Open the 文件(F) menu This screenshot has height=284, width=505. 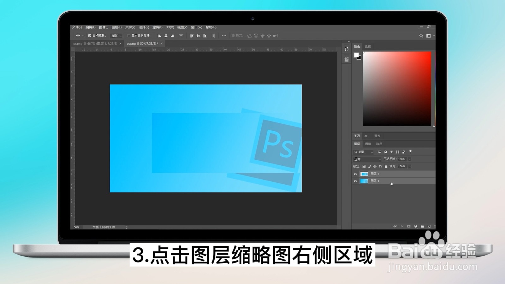[x=77, y=27]
